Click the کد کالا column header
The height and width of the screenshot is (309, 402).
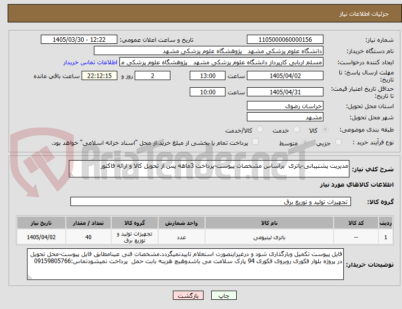tap(356, 223)
